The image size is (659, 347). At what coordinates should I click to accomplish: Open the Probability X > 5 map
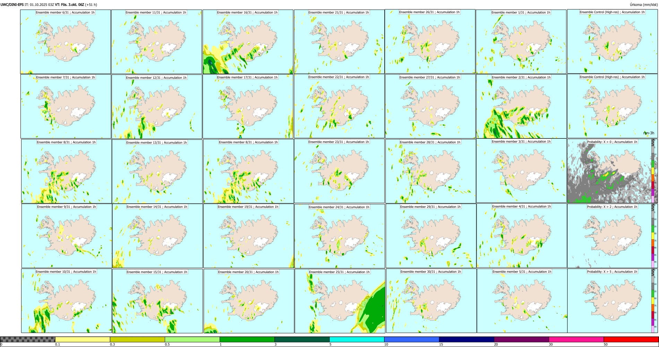(x=612, y=301)
